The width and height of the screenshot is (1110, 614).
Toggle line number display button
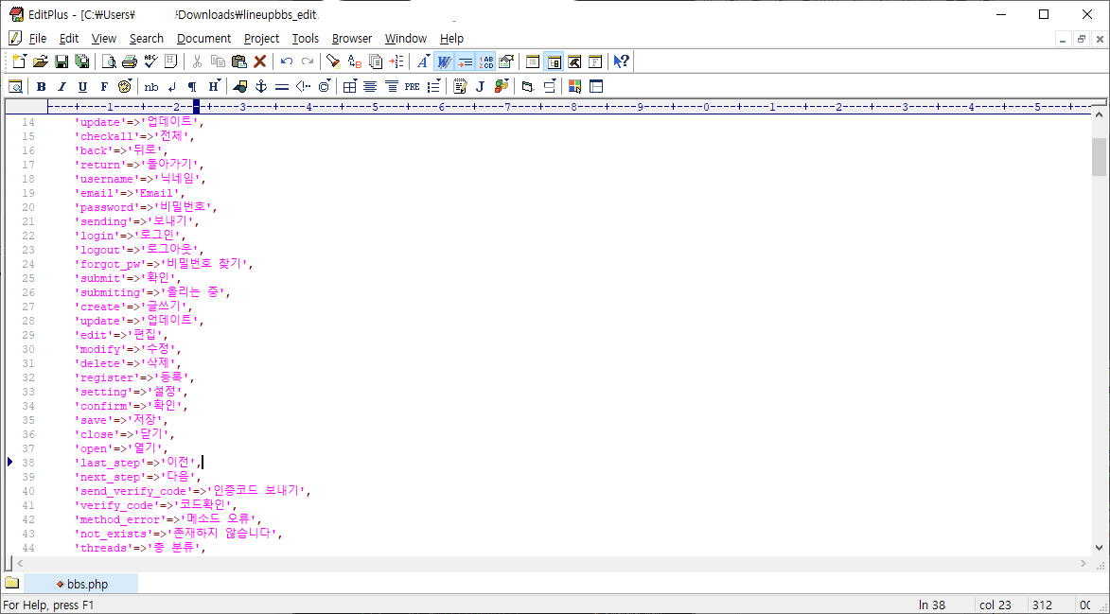(485, 61)
